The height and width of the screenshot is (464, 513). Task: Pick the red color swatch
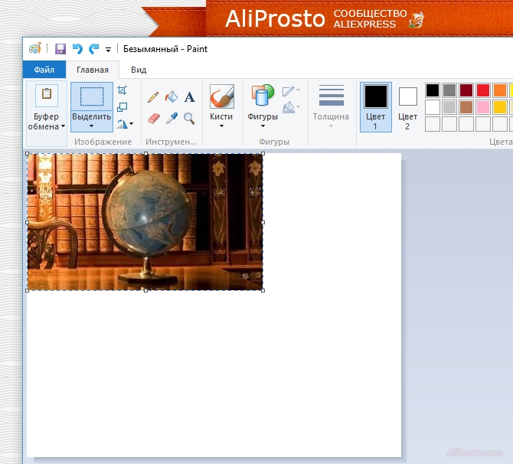pyautogui.click(x=483, y=90)
